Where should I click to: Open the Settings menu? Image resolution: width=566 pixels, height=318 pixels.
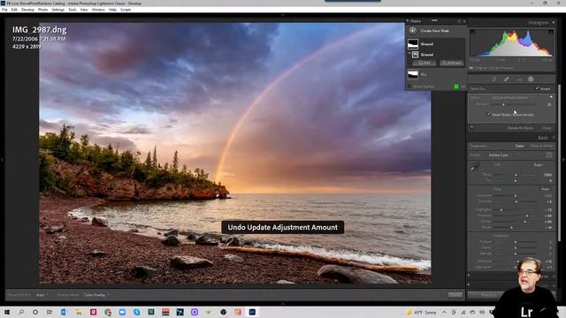pyautogui.click(x=57, y=10)
